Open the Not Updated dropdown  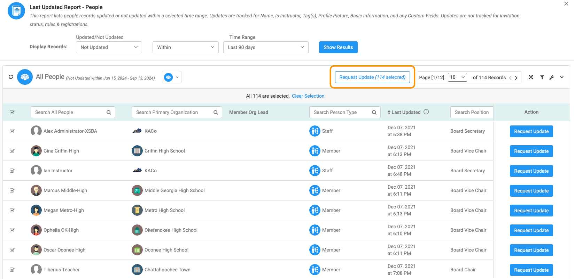click(x=109, y=47)
